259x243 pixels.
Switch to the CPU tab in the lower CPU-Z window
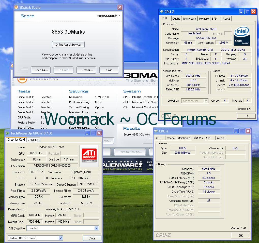pos(159,138)
